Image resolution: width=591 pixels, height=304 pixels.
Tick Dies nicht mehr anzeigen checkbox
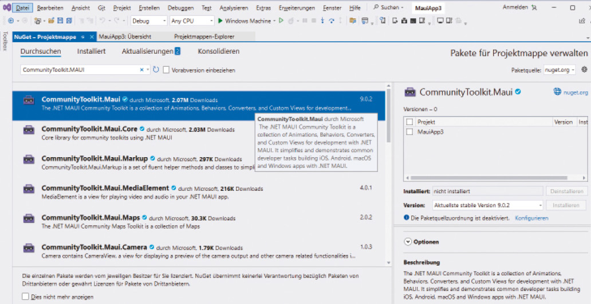pyautogui.click(x=25, y=297)
